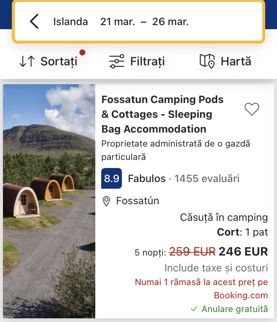Click the filter sliders icon
This screenshot has height=322, width=277.
[x=117, y=61]
